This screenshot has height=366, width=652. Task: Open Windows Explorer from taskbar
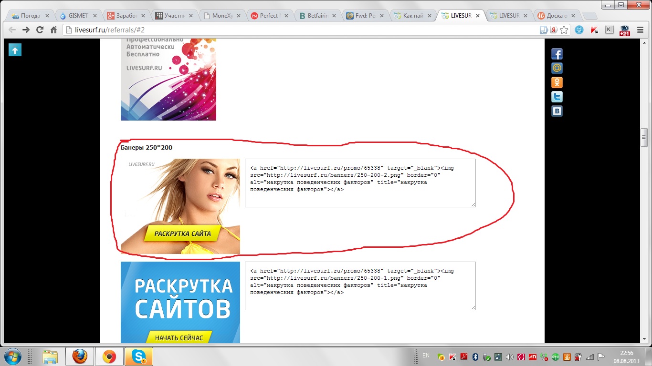[x=50, y=356]
